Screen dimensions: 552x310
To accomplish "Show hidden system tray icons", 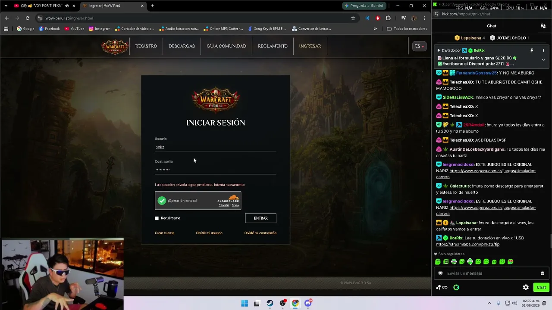I will pos(489,303).
